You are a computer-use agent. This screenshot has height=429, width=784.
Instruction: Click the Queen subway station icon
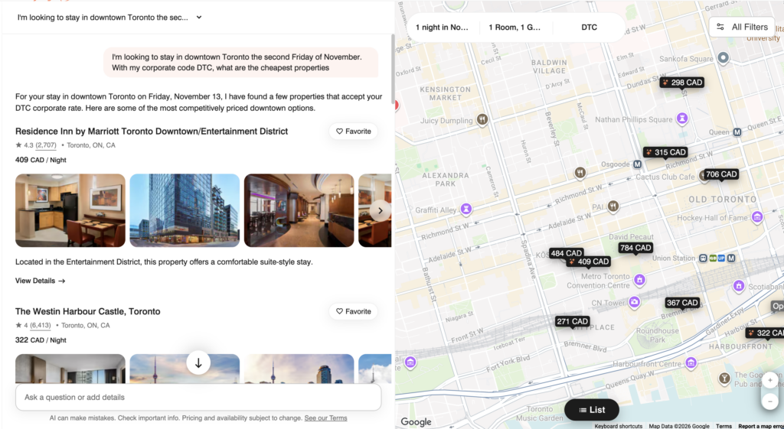737,132
